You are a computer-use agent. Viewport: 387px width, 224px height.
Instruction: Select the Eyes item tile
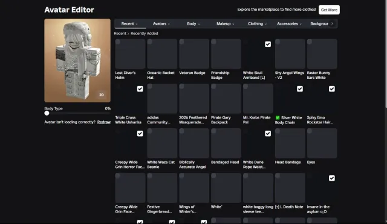pos(322,143)
